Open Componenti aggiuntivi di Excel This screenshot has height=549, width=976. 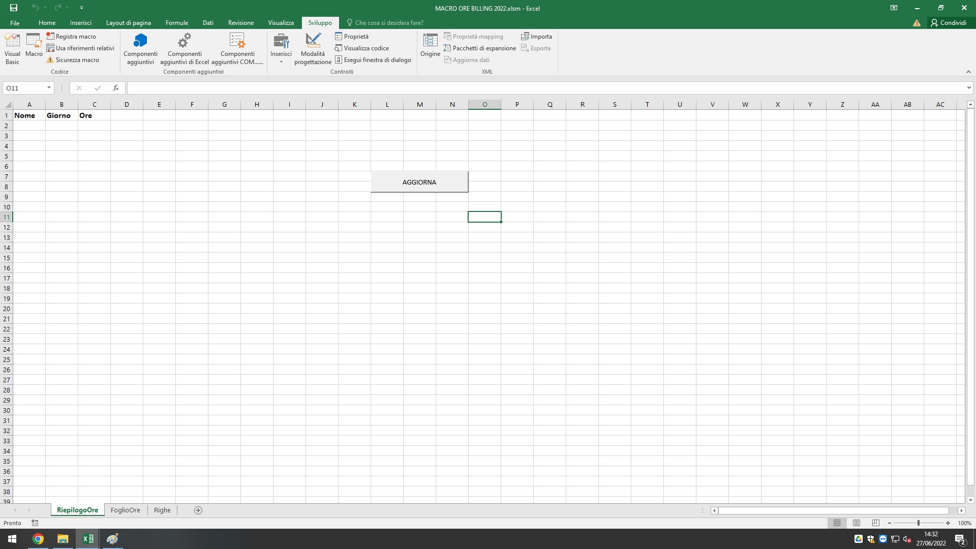(x=185, y=49)
